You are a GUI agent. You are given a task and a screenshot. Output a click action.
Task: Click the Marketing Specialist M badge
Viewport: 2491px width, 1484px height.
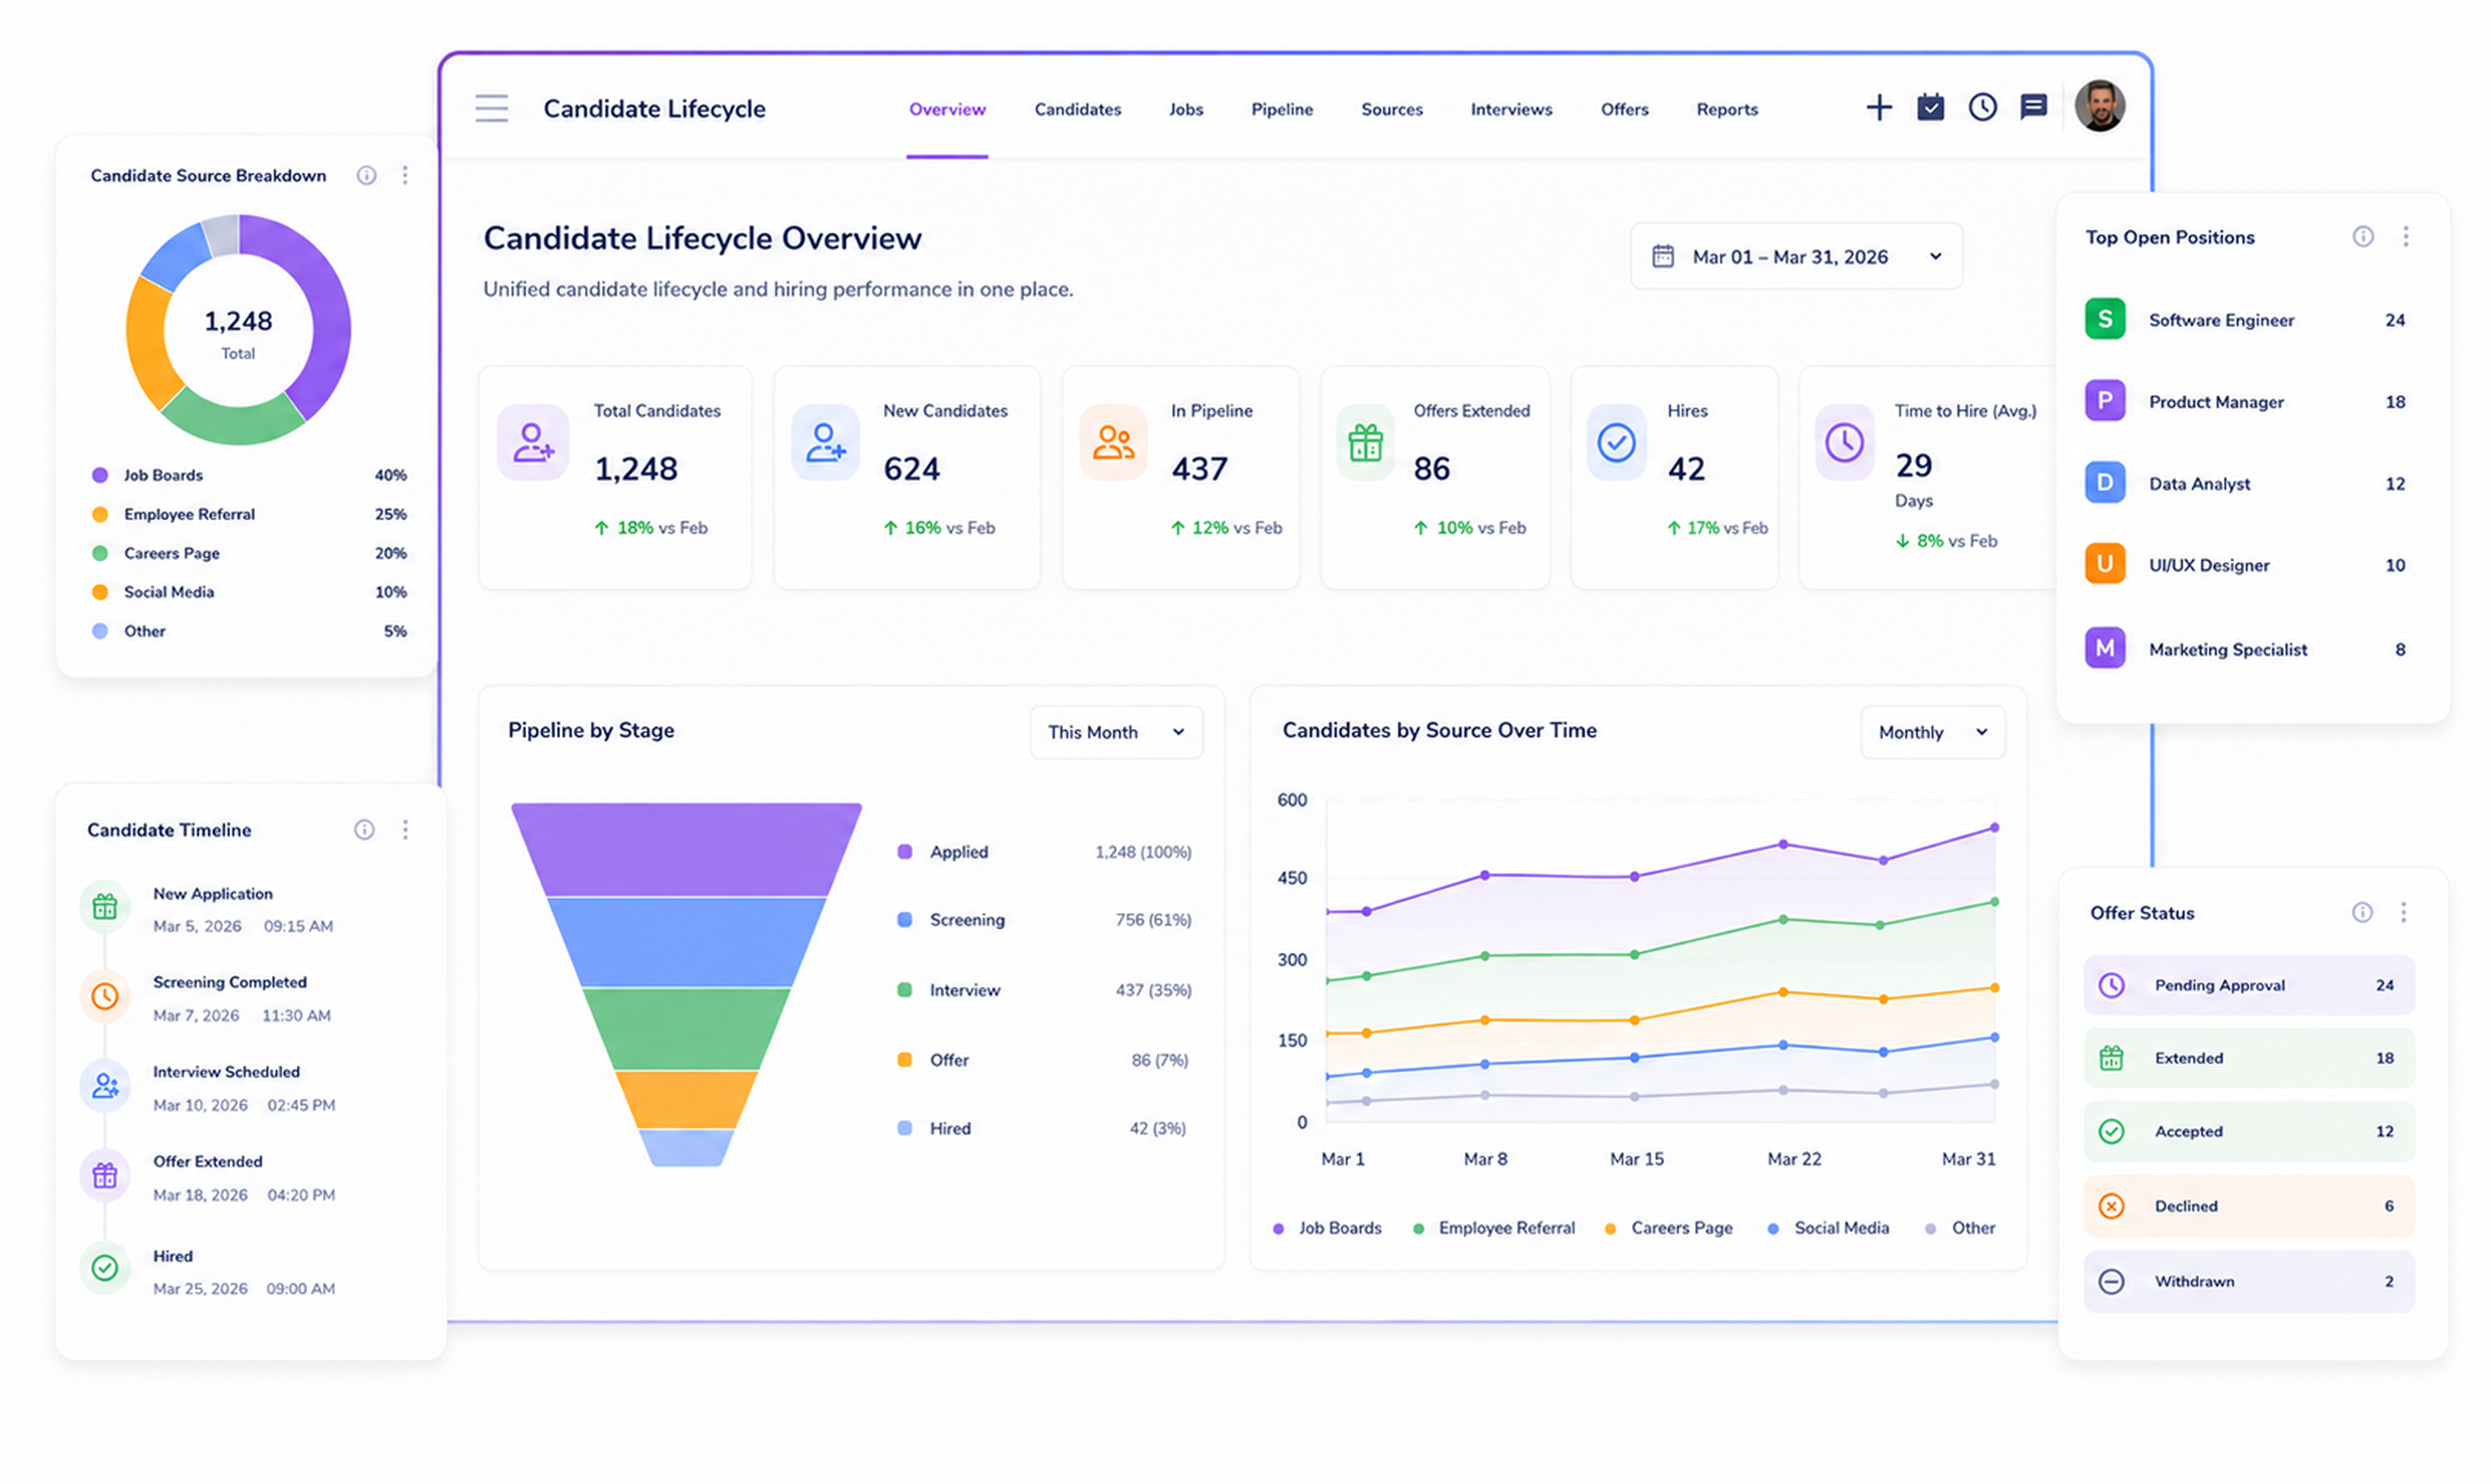click(2104, 649)
